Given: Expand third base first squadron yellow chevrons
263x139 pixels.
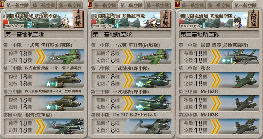Looking at the screenshot, I should point(216,57).
